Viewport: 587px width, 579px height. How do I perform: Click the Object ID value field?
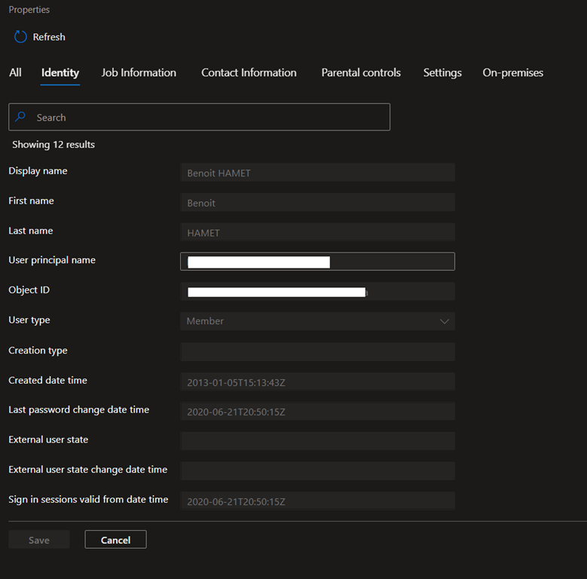(317, 292)
